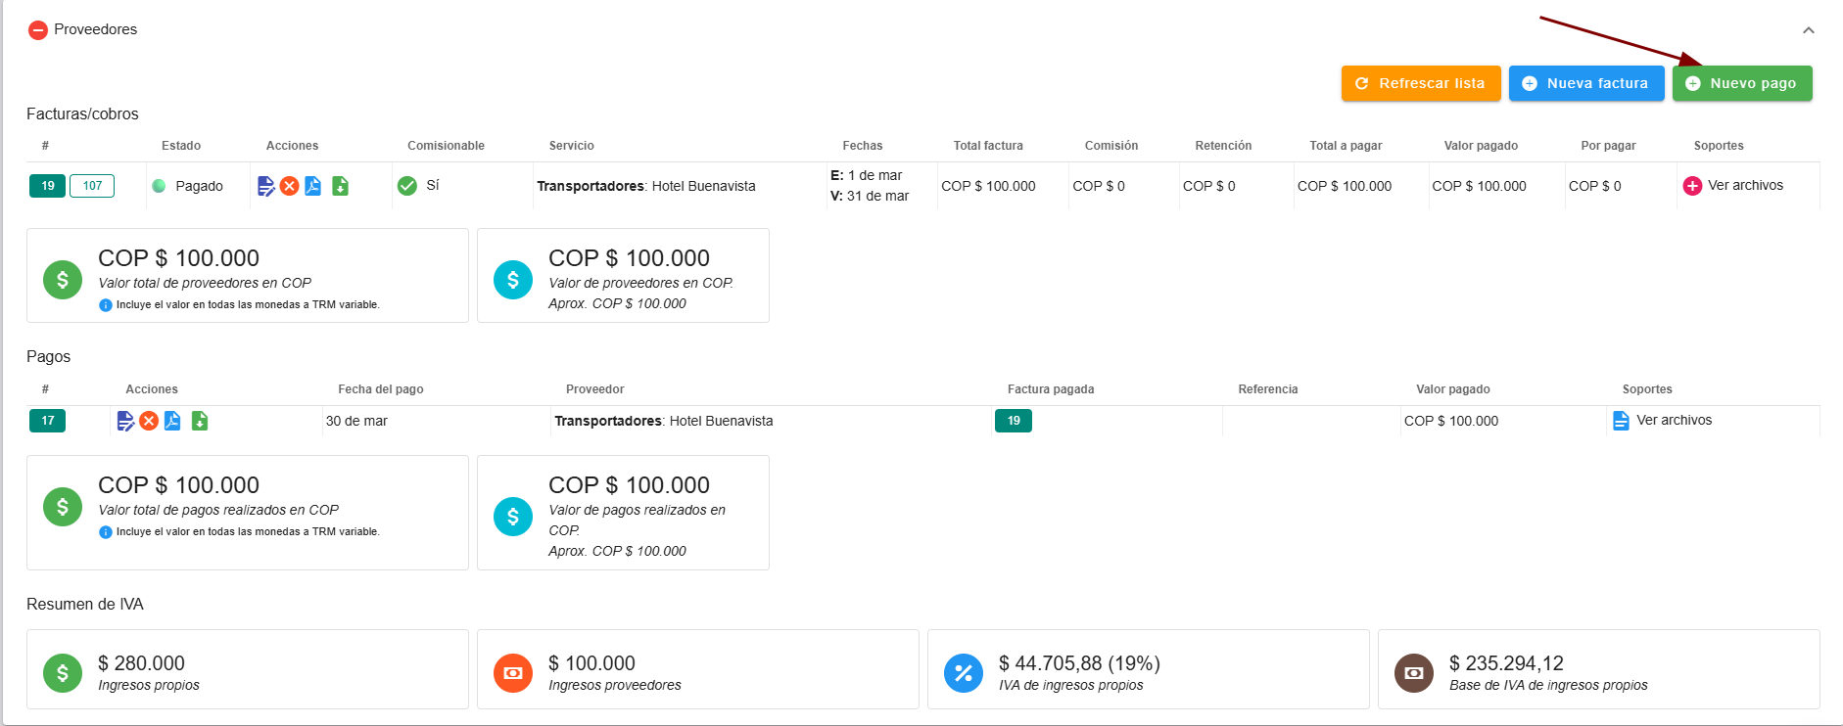Delete invoice 19 with the red X icon
Viewport: 1843px width, 726px height.
[289, 186]
